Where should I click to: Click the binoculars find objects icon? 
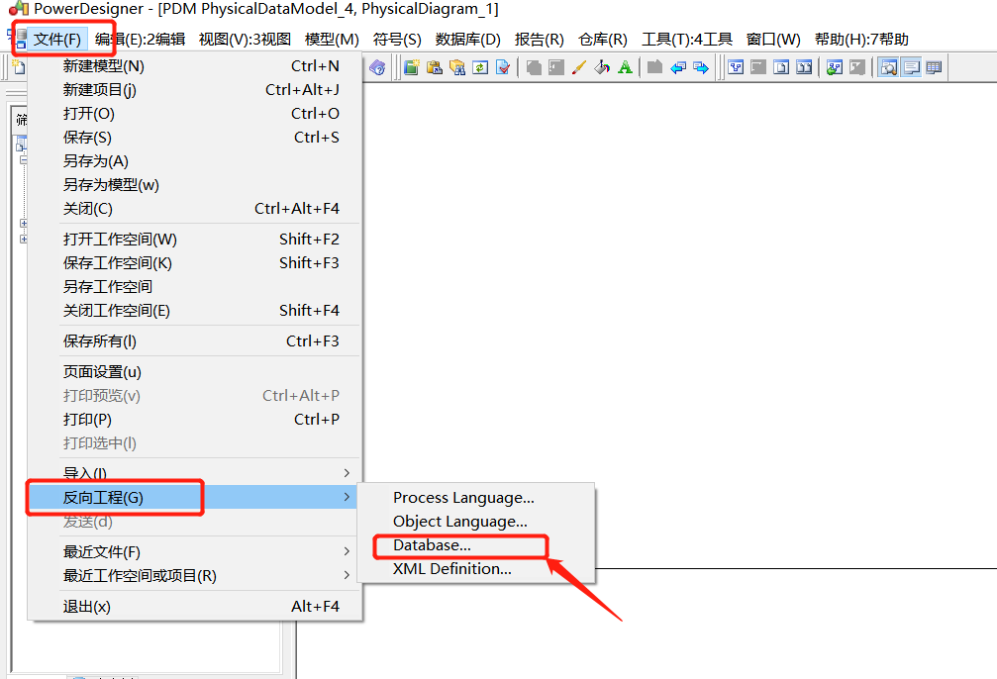tap(457, 66)
